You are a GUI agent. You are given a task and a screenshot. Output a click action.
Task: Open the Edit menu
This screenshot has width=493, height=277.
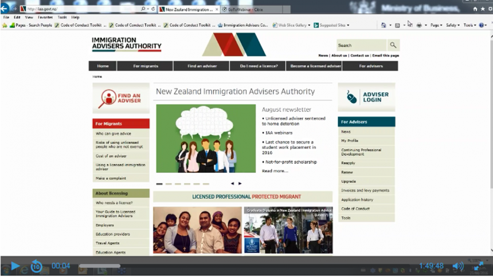[17, 17]
